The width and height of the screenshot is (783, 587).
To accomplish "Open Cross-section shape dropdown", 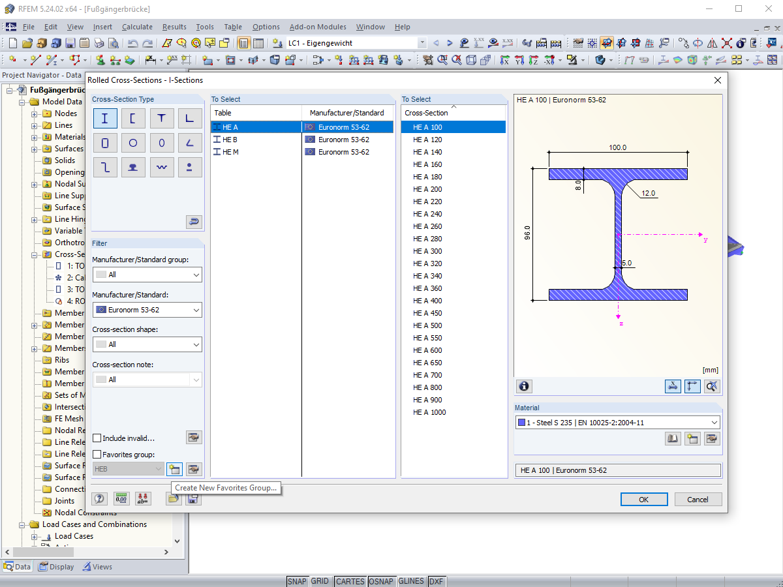I will coord(147,344).
